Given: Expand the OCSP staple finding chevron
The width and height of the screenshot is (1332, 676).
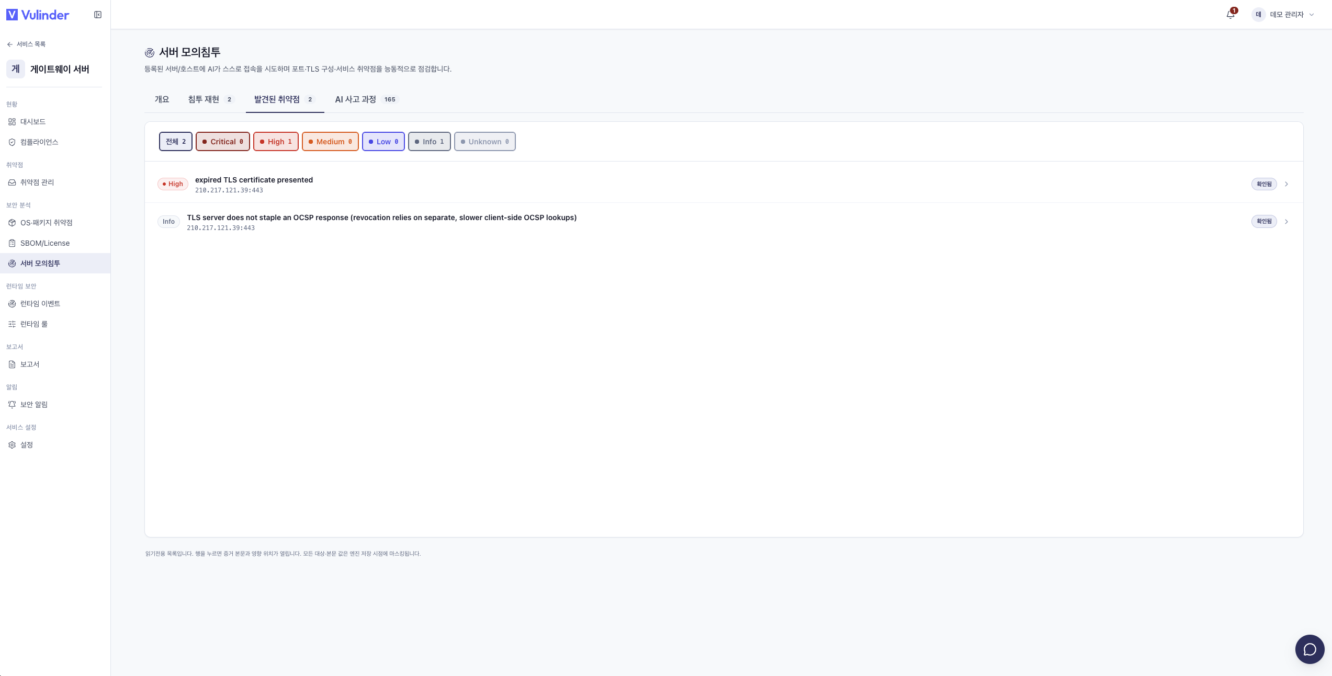Looking at the screenshot, I should [x=1286, y=222].
